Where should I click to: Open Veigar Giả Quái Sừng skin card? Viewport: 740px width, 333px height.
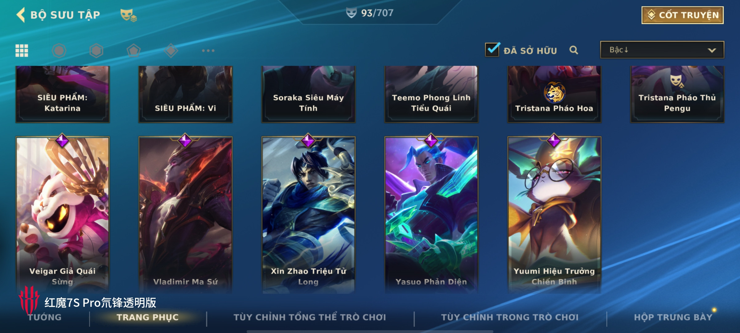click(62, 215)
